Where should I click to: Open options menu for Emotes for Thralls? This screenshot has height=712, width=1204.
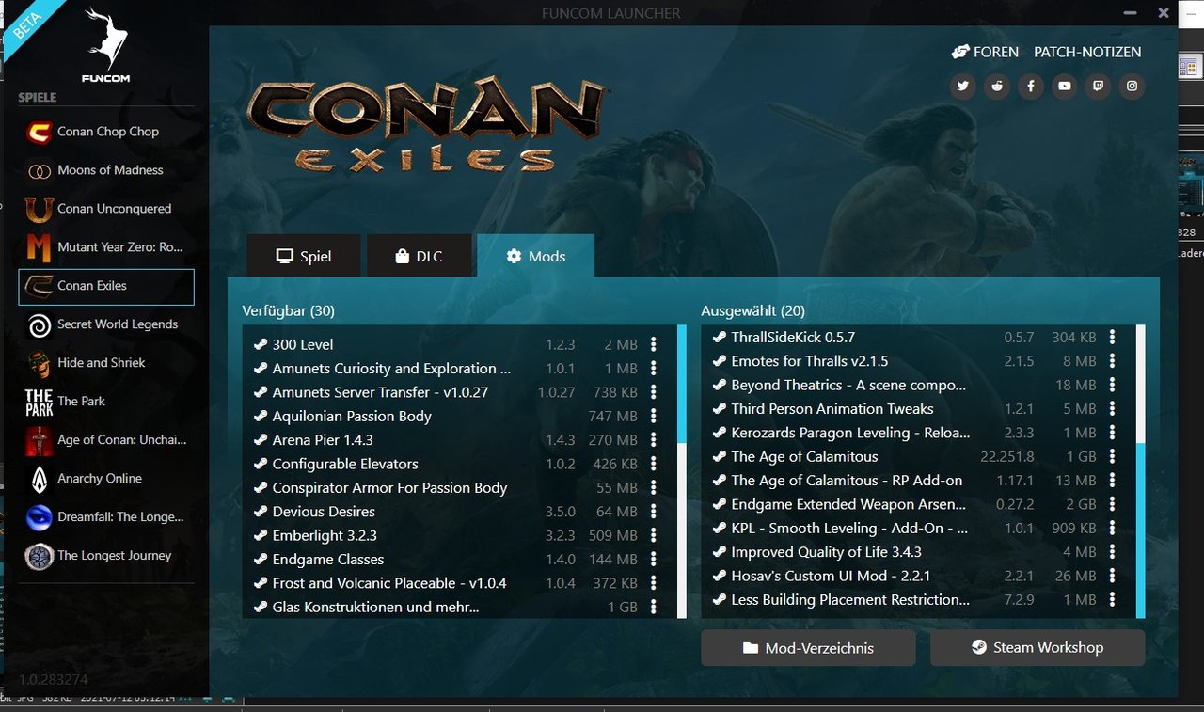(1113, 361)
